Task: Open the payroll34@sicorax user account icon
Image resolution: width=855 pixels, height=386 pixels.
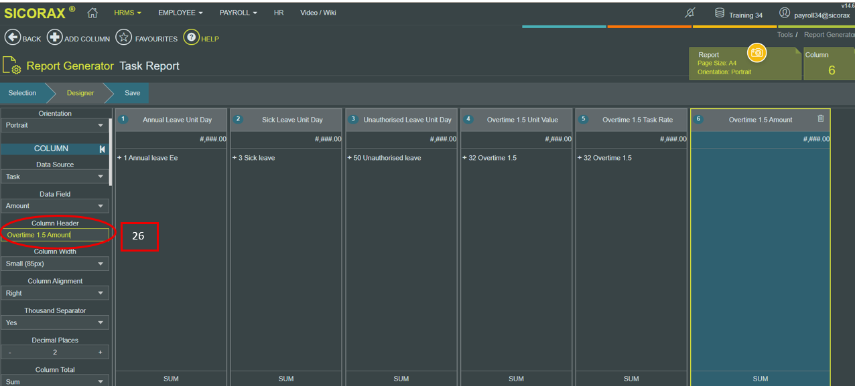Action: coord(785,13)
